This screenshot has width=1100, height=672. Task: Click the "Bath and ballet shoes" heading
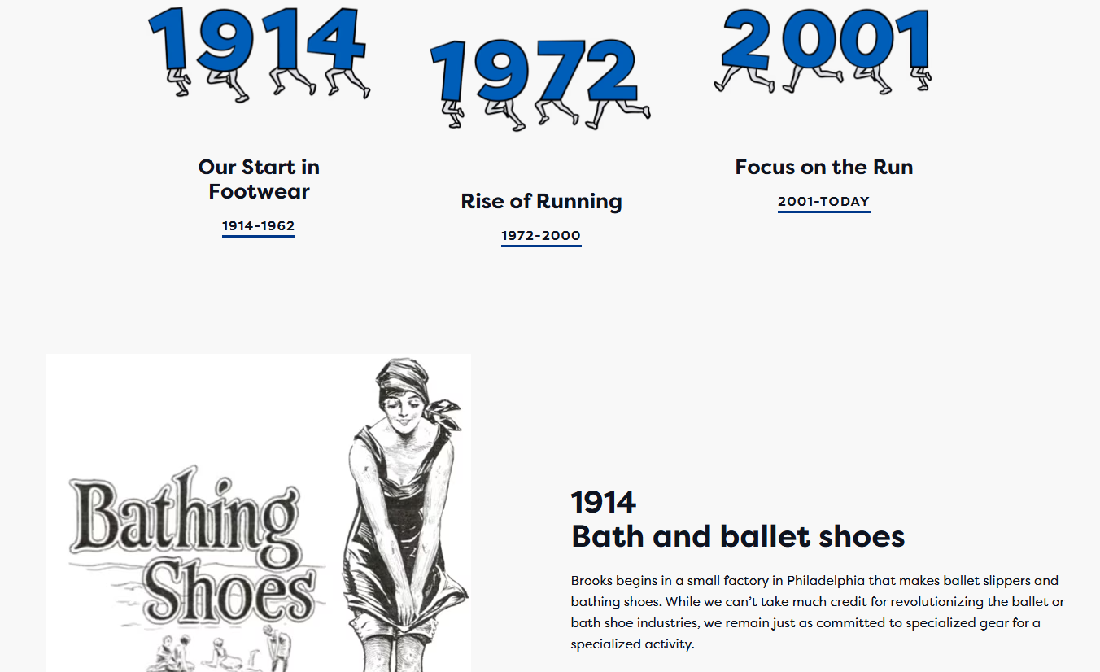(x=738, y=537)
